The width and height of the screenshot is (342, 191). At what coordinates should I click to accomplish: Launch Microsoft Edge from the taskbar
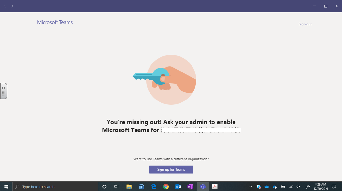click(154, 186)
